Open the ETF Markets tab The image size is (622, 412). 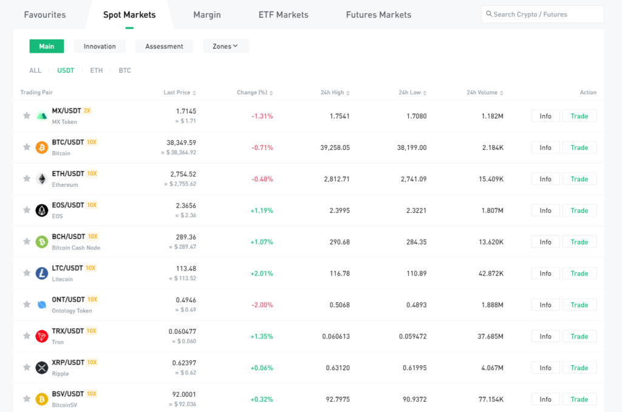(283, 15)
